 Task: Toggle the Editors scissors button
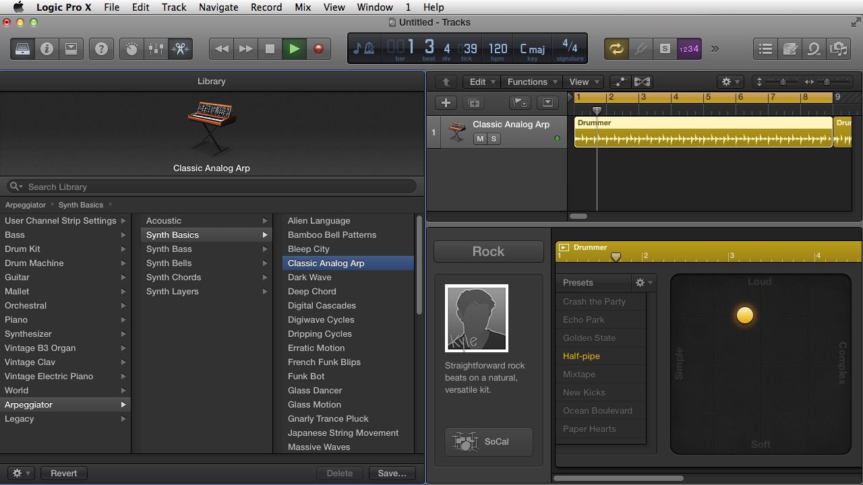(180, 48)
